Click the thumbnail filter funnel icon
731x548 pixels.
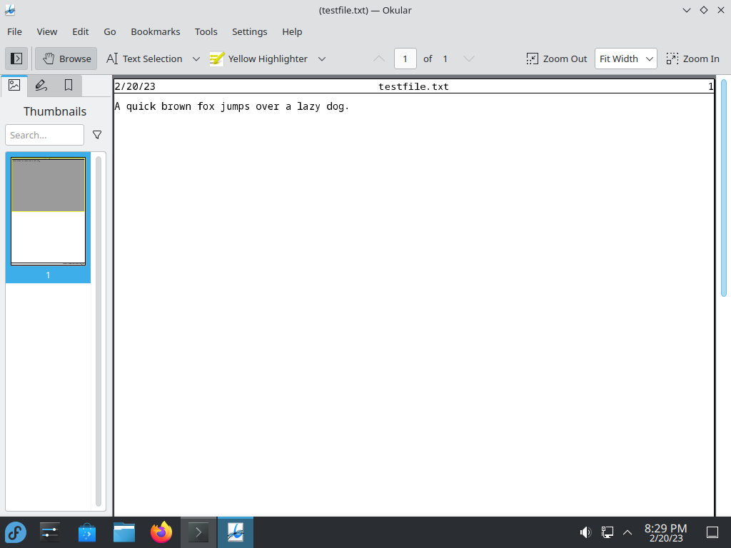click(x=97, y=135)
